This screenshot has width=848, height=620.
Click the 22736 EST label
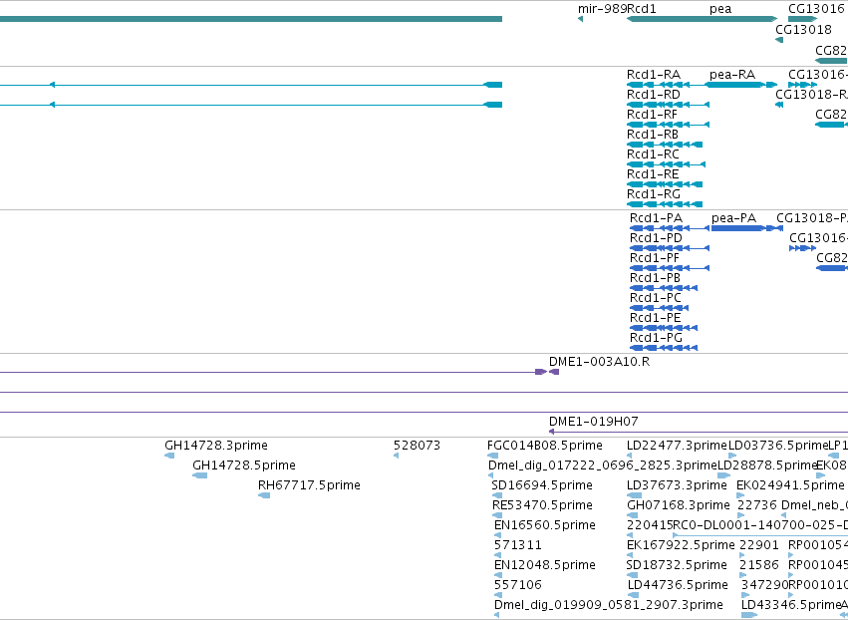pyautogui.click(x=757, y=505)
